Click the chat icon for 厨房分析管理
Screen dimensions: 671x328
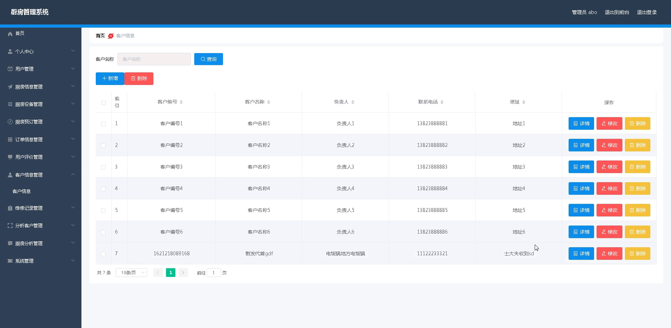10,243
